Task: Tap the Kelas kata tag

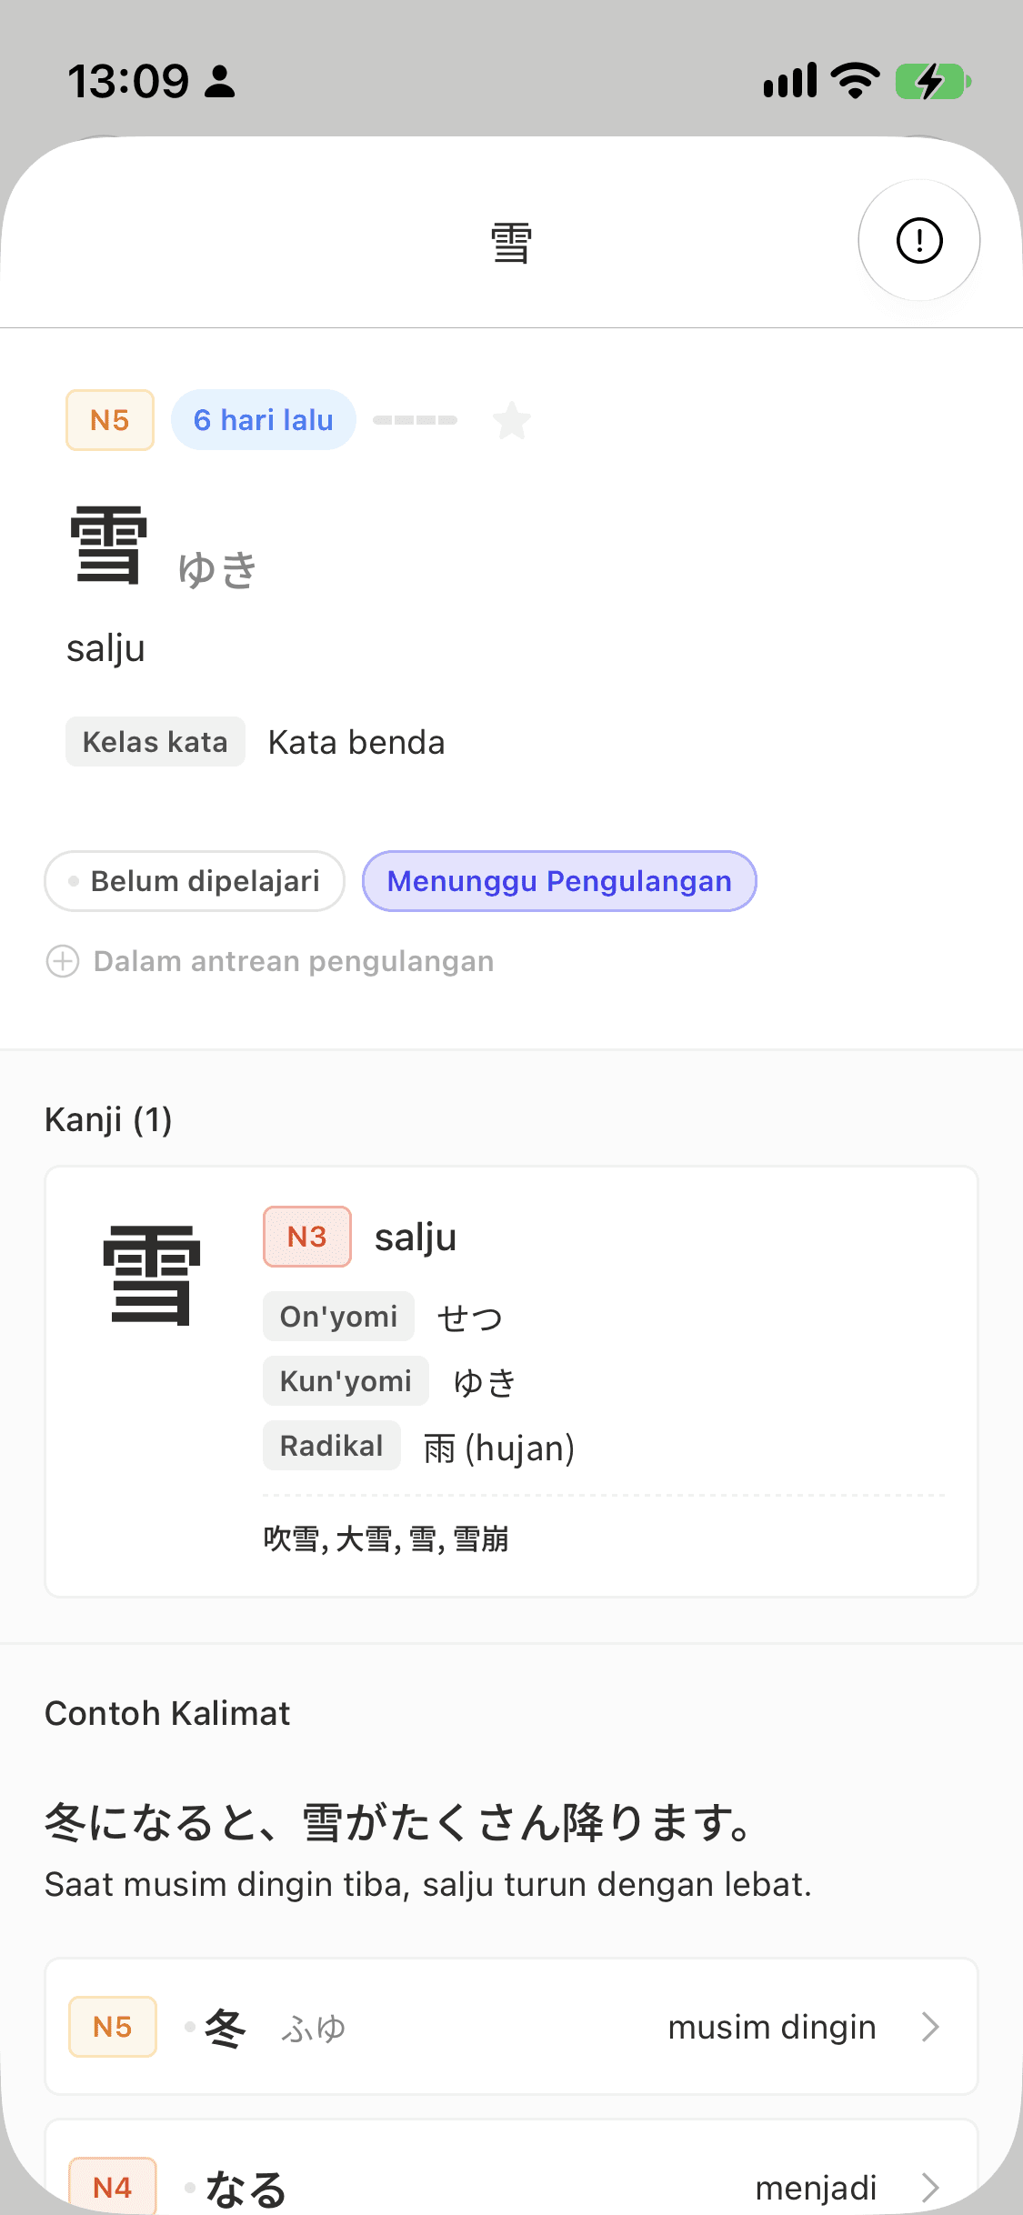Action: 155,742
